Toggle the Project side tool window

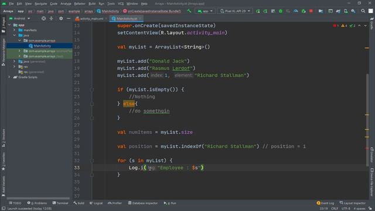4,25
